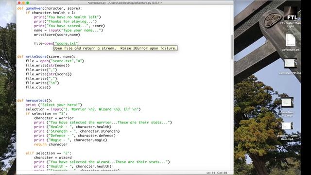Click the 'Open file and return a stream' tooltip
The image size is (311, 175).
115,48
